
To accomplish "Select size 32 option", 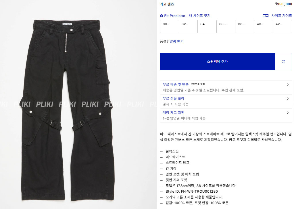I will pyautogui.click(x=188, y=27).
